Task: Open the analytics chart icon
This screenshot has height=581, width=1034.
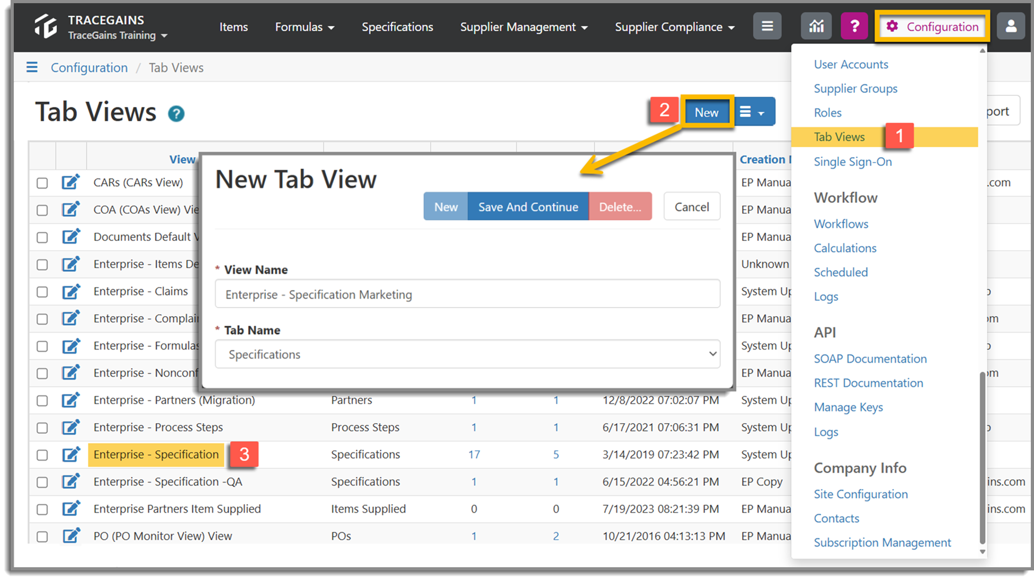Action: point(816,26)
